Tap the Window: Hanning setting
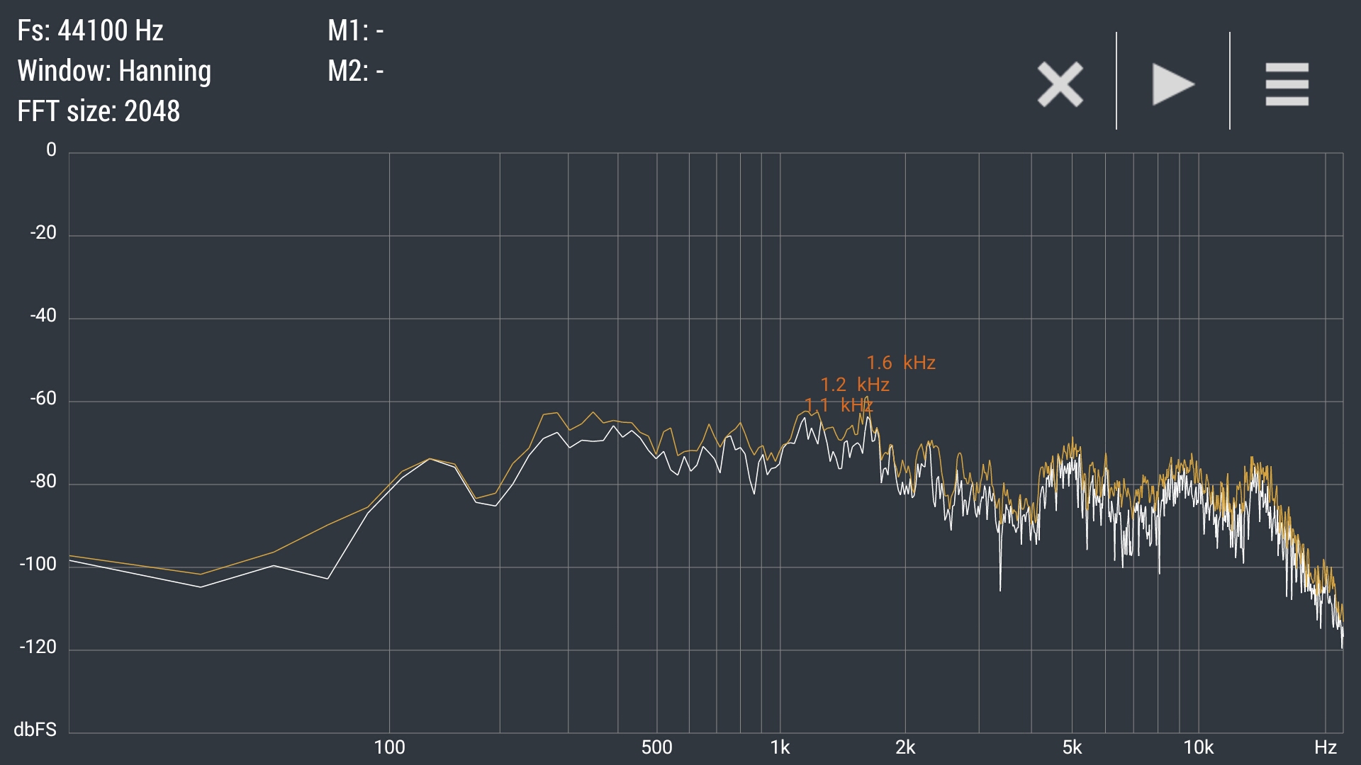This screenshot has height=765, width=1361. 114,71
